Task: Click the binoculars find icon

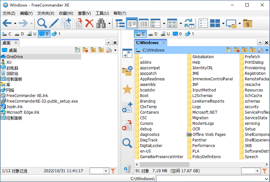Action: pos(101,23)
